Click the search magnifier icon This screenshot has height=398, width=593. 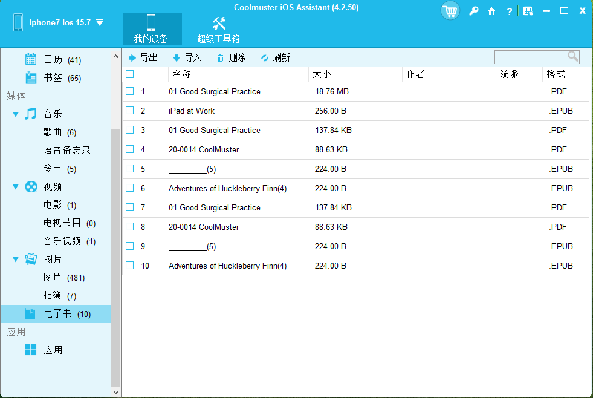coord(573,57)
